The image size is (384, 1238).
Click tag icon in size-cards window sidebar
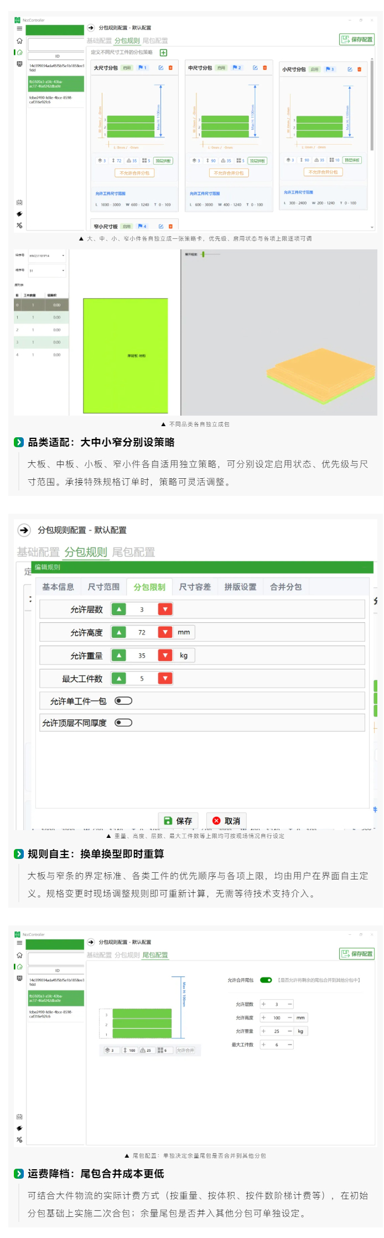click(x=19, y=214)
